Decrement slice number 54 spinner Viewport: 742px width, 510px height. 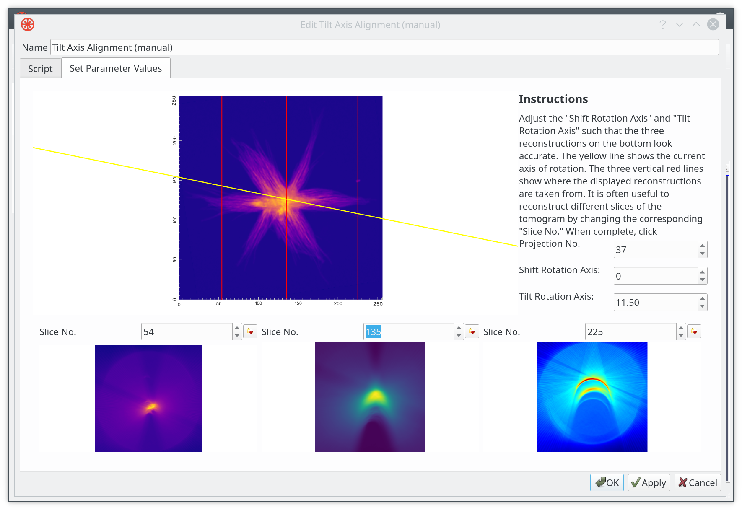click(x=237, y=336)
